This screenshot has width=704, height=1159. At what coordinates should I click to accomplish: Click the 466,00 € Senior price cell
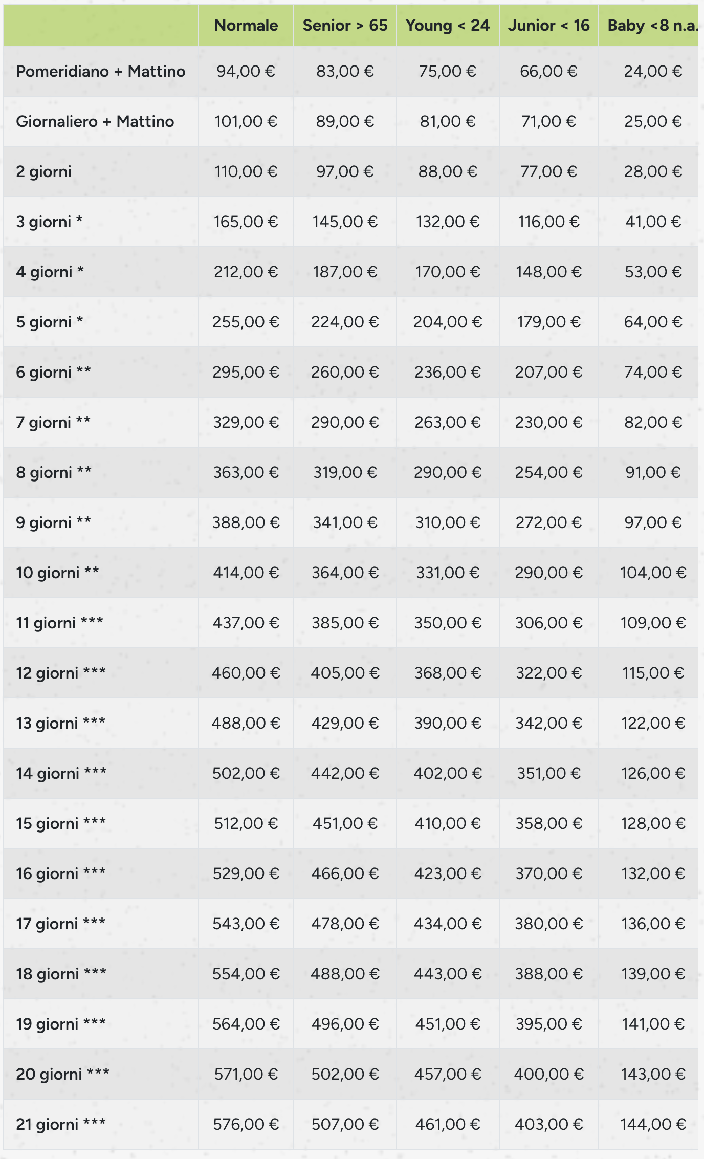pyautogui.click(x=345, y=873)
